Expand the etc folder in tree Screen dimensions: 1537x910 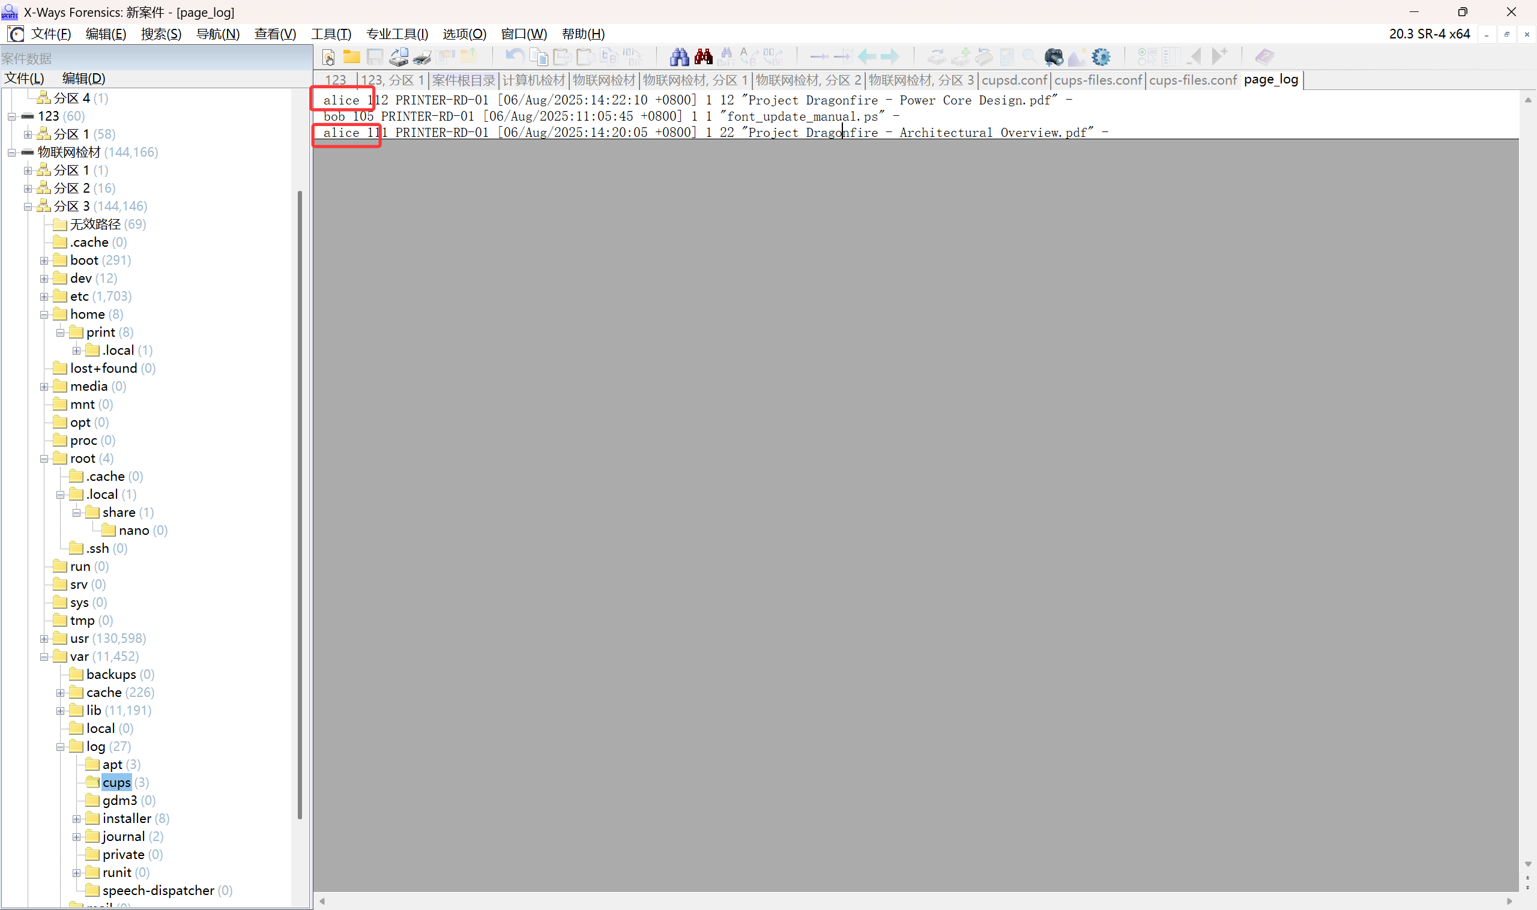pos(44,297)
